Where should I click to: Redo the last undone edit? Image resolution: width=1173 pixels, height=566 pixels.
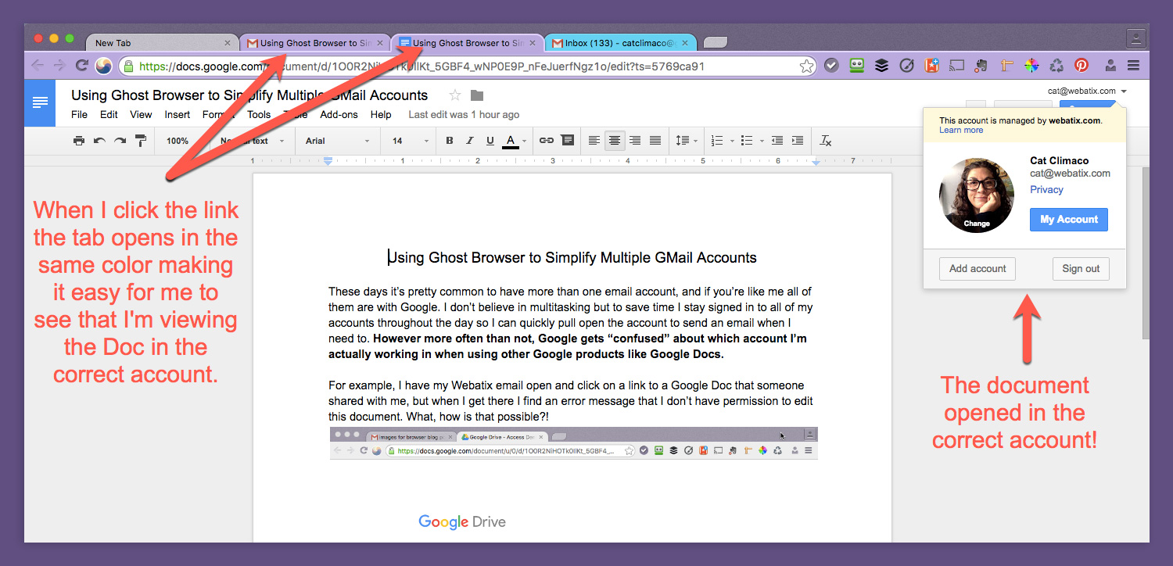[120, 141]
